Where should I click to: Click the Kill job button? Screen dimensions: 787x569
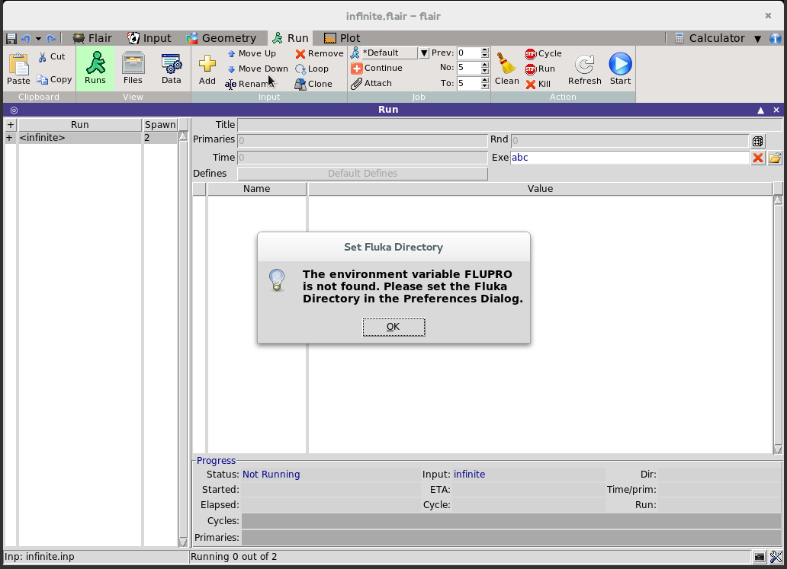pos(538,84)
